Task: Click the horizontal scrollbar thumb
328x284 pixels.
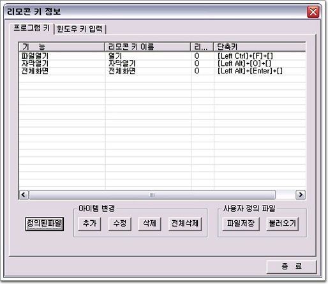Action: (152, 195)
